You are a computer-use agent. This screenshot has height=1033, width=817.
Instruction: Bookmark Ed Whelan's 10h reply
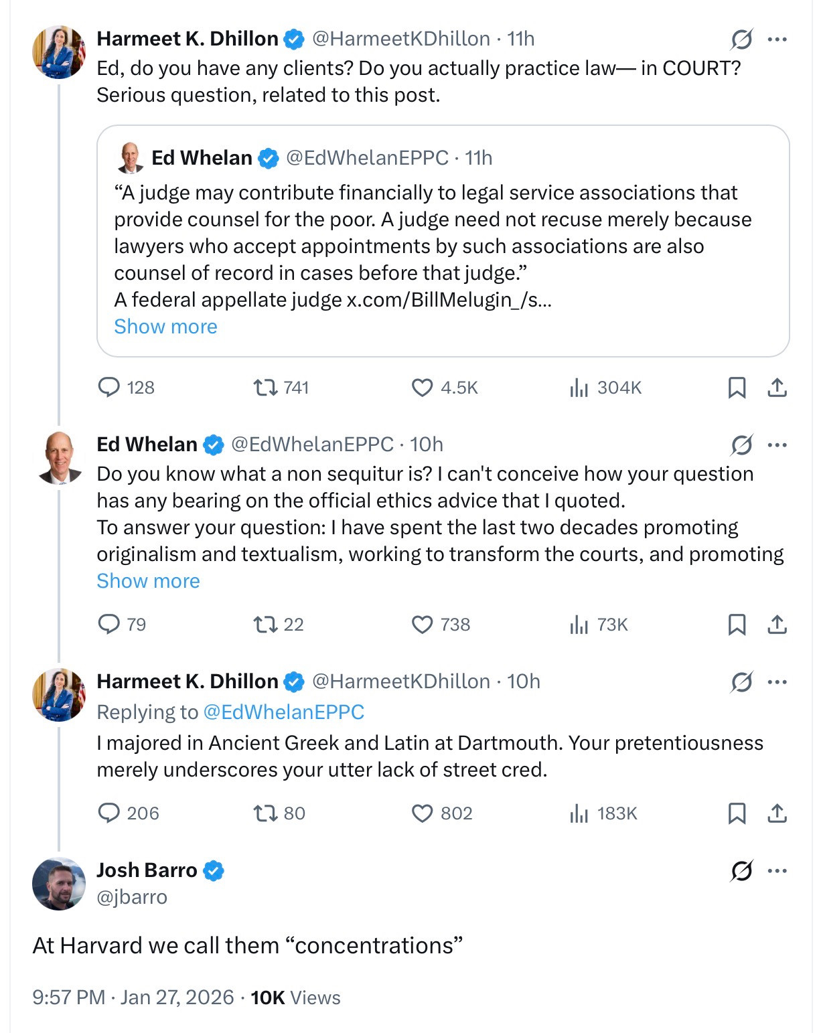pyautogui.click(x=737, y=625)
